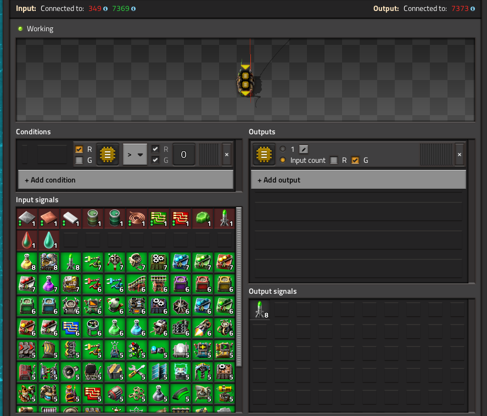
Task: Select the lamp signal
Action: tap(181, 350)
